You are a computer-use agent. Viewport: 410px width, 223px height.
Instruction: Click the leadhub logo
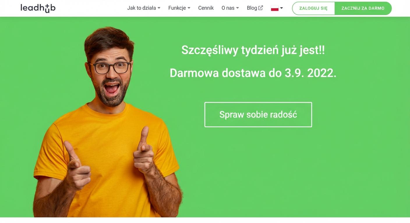tap(38, 8)
